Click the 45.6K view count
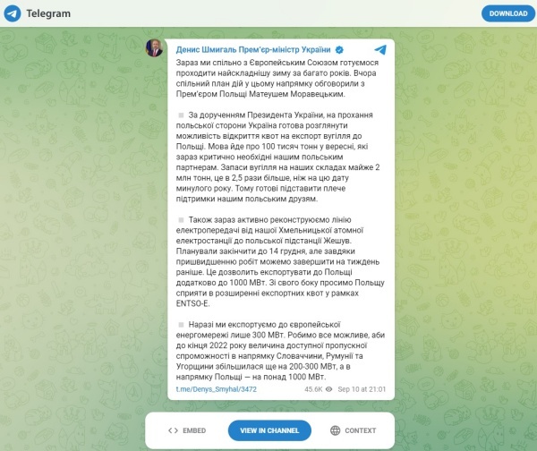Screen dimensions: 537x451 point(313,389)
